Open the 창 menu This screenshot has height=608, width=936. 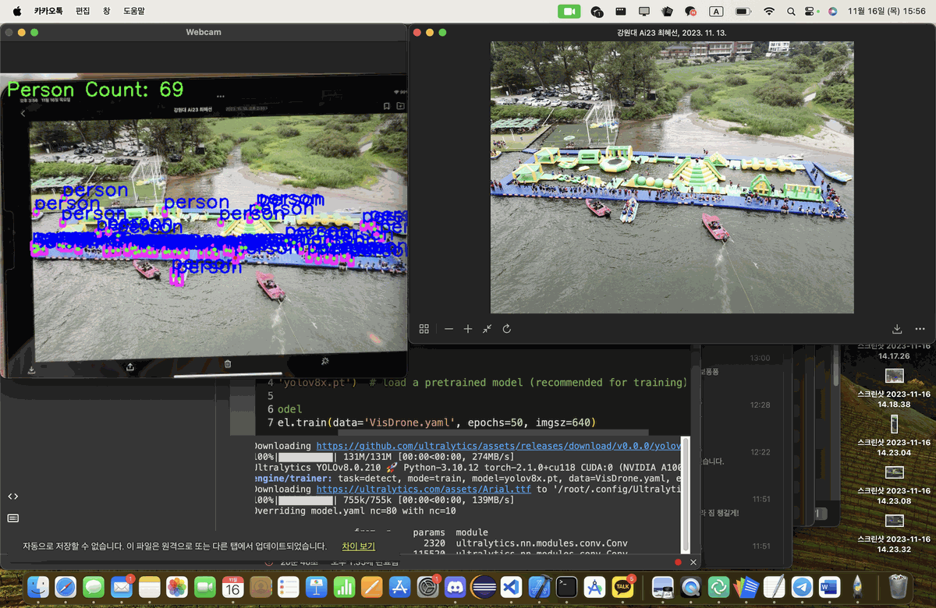coord(106,12)
